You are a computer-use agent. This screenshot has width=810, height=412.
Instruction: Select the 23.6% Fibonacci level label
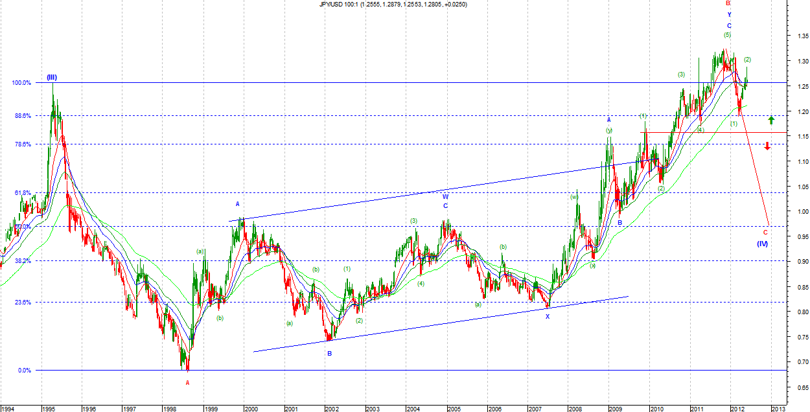[22, 302]
